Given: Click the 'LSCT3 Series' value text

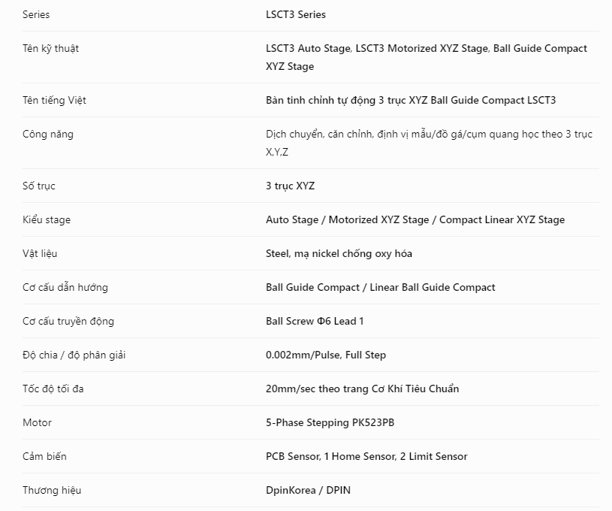Looking at the screenshot, I should coord(295,14).
